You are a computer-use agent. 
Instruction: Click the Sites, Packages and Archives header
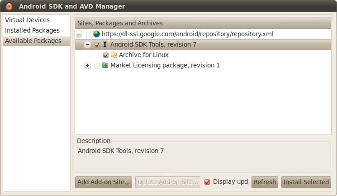203,23
